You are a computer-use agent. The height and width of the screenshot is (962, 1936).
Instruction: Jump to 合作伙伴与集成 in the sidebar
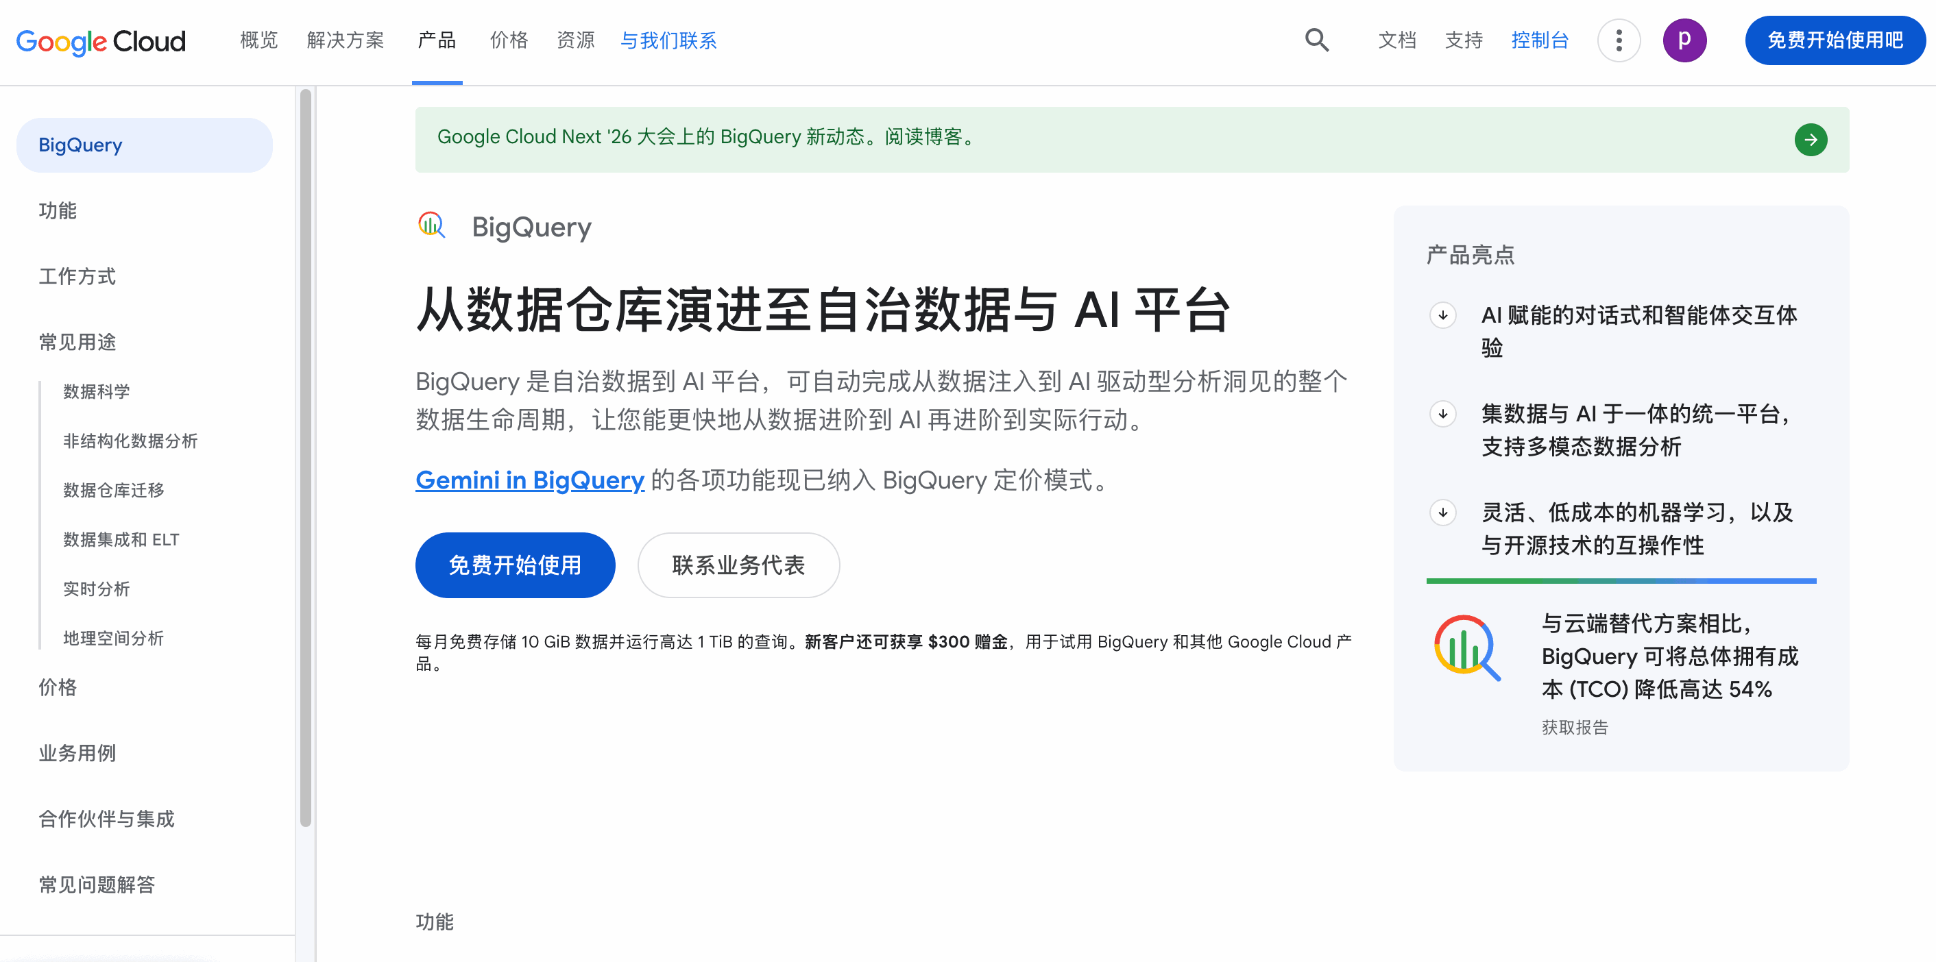[x=107, y=819]
